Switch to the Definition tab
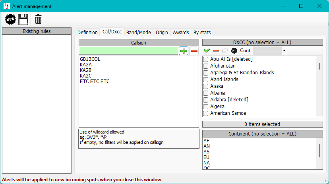Image resolution: width=329 pixels, height=184 pixels. point(87,32)
